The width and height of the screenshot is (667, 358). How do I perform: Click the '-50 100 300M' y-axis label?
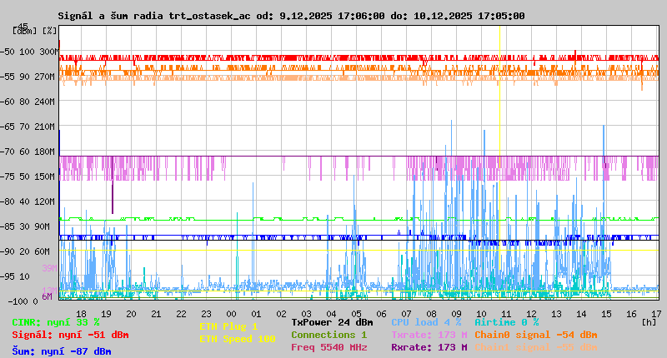(29, 52)
